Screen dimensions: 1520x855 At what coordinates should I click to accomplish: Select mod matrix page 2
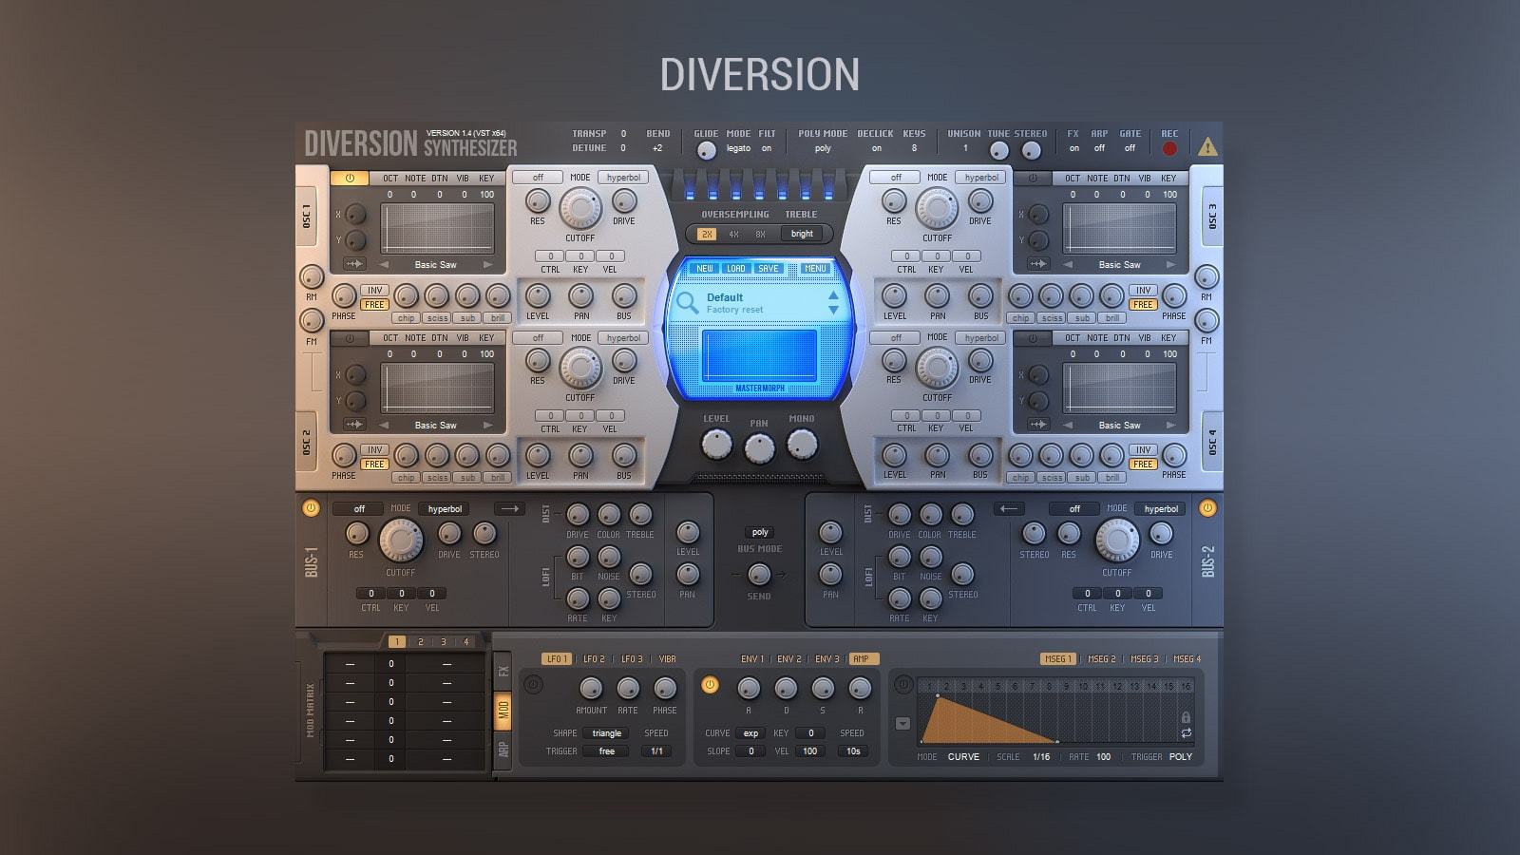421,642
